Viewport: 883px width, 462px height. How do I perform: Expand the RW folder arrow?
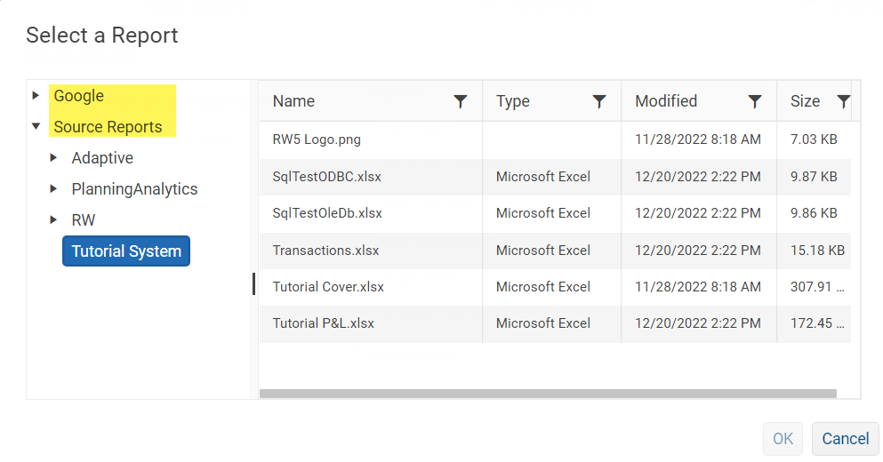coord(53,220)
